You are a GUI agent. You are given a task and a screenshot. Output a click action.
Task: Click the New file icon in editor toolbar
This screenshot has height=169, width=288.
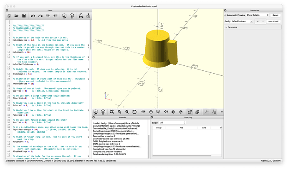point(9,16)
